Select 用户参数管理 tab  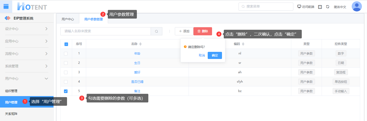tap(94, 19)
